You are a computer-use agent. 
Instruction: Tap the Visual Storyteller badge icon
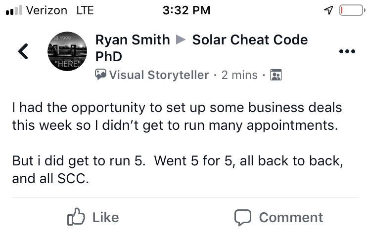point(100,74)
